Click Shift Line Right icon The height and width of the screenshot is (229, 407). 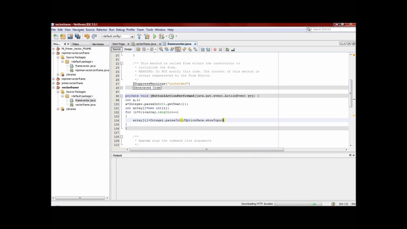point(208,49)
